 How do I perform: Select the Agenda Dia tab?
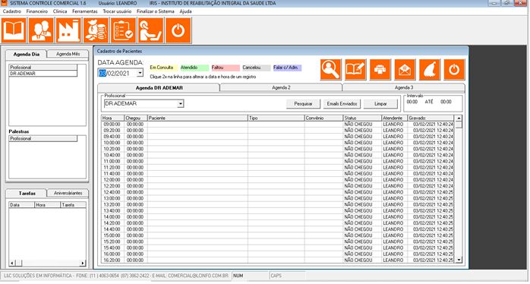click(x=27, y=54)
